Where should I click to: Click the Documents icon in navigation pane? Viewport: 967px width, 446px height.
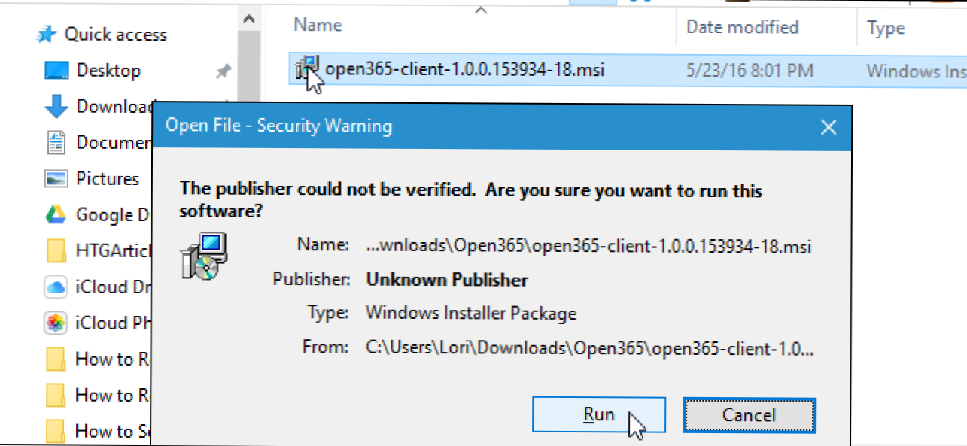[56, 142]
